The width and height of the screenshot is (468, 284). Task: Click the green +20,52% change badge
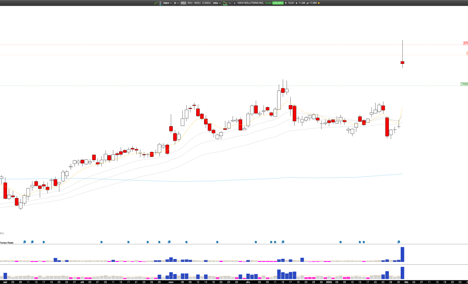click(278, 3)
